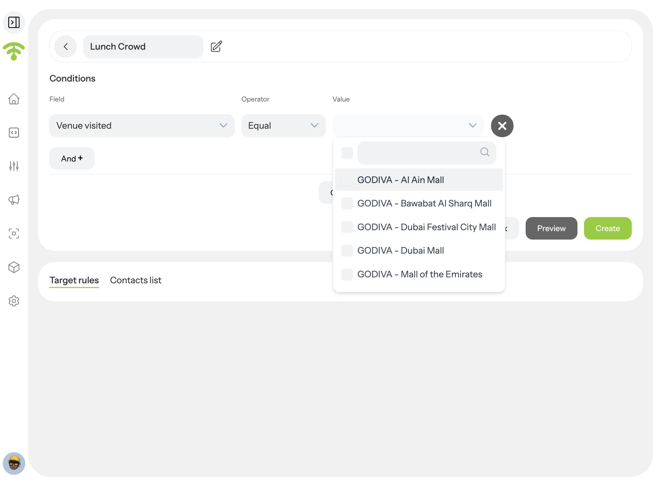
Task: Expand the sidebar panel icon
Action: tap(14, 22)
